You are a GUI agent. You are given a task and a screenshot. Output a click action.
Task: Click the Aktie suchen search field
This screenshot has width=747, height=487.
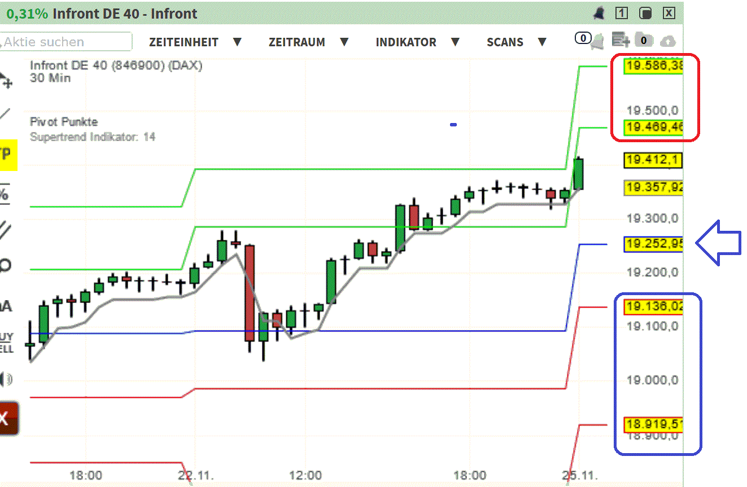(x=65, y=42)
